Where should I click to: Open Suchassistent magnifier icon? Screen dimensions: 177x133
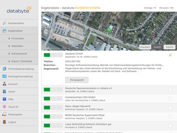[4, 23]
